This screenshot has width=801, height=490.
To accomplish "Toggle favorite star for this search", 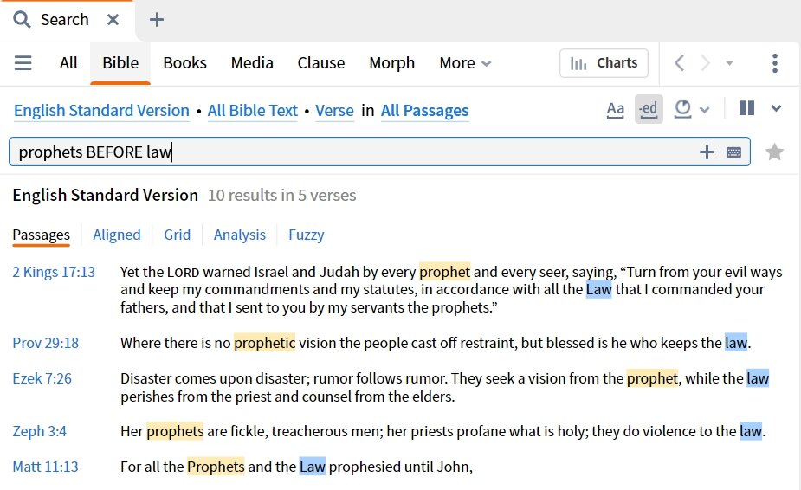I will pos(774,152).
